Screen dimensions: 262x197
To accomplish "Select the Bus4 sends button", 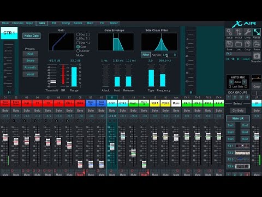I will point(245,132).
